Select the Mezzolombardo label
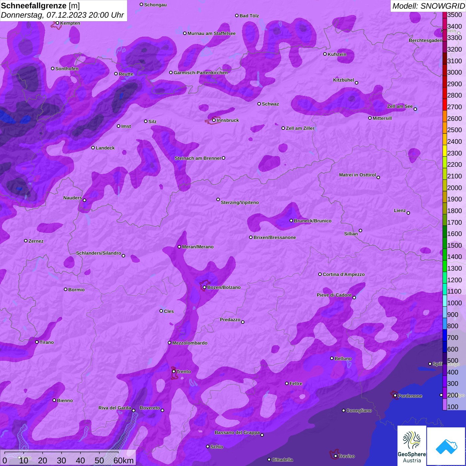 pyautogui.click(x=190, y=343)
